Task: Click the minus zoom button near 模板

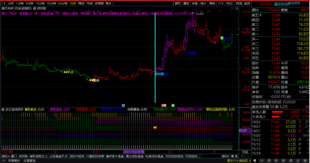Action: tap(248, 156)
